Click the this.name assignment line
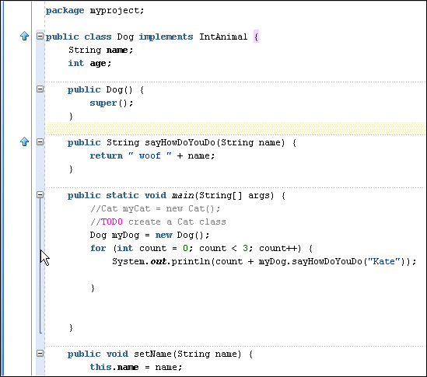The height and width of the screenshot is (377, 427). [136, 367]
